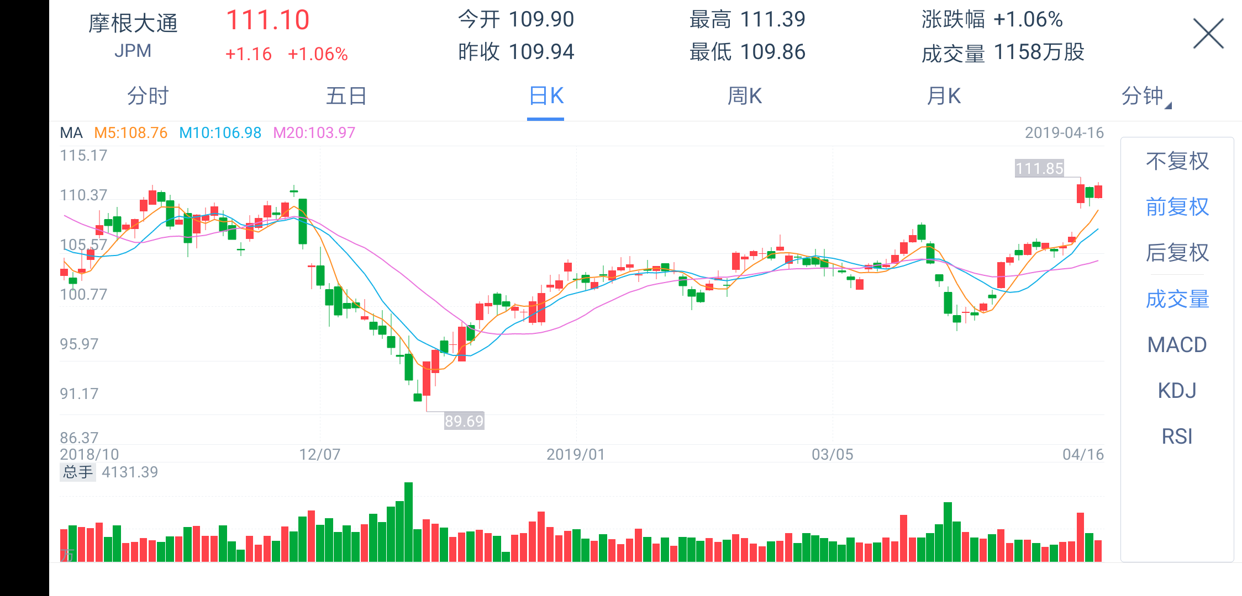Click the M20 moving average legend
Screen dimensions: 1242x596
click(314, 133)
